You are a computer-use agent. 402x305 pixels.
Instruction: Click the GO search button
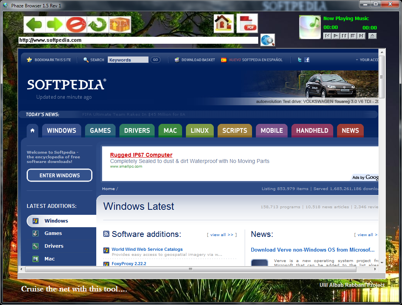[x=155, y=60]
